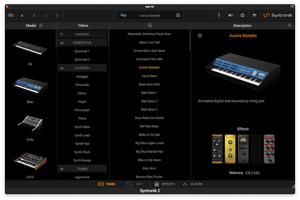Load the Bass Rules the World preset
The image size is (300, 200).
click(149, 118)
